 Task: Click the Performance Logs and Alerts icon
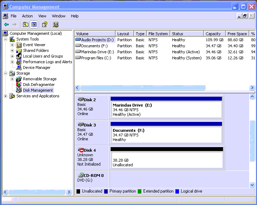tap(19, 62)
